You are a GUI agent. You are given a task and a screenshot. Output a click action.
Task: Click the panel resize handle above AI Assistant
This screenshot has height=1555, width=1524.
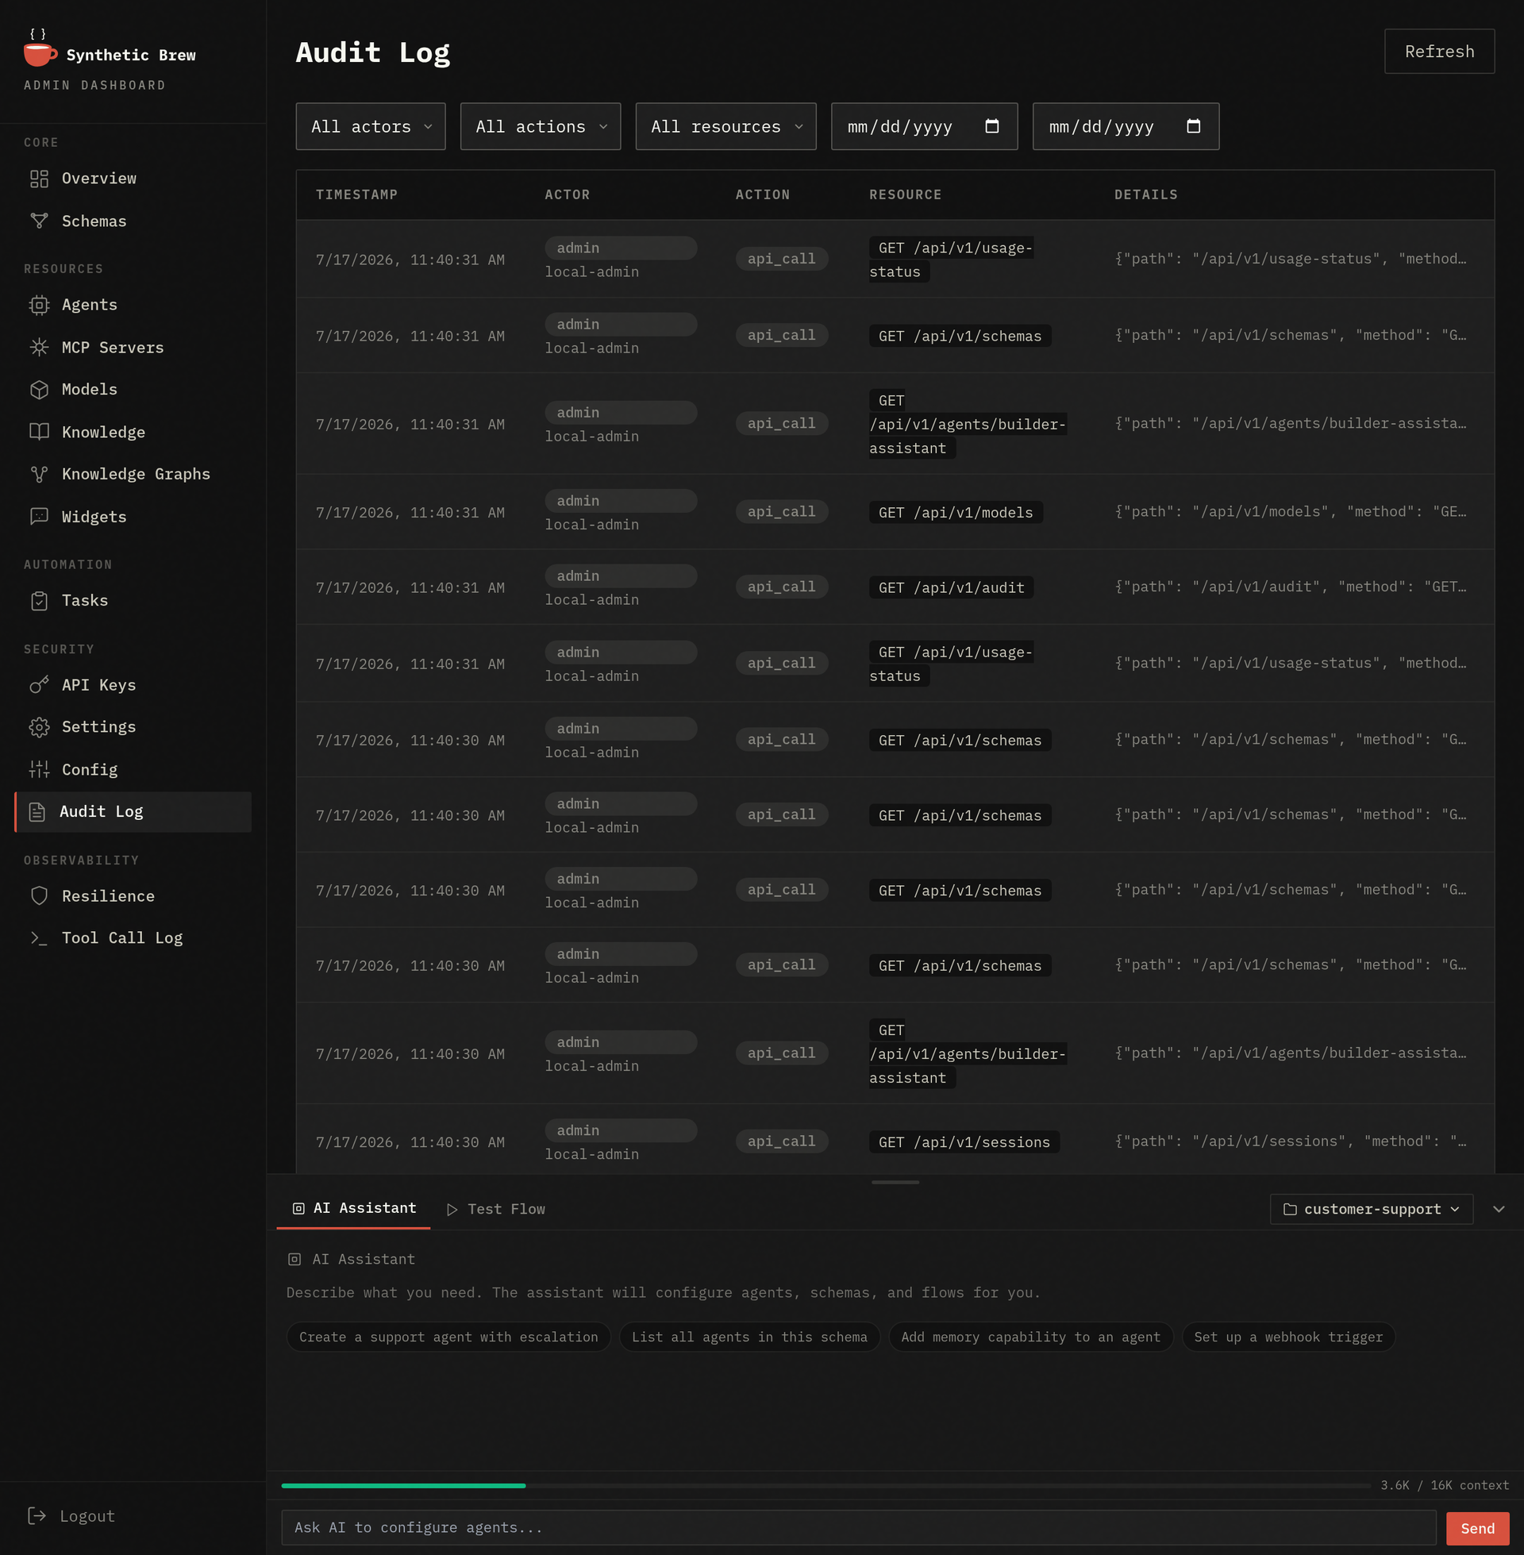pyautogui.click(x=895, y=1182)
